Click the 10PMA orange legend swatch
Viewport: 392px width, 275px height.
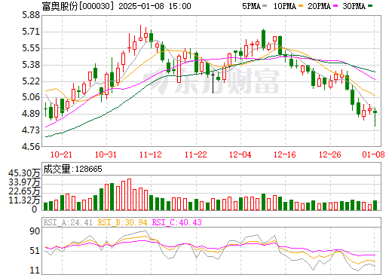(x=301, y=6)
